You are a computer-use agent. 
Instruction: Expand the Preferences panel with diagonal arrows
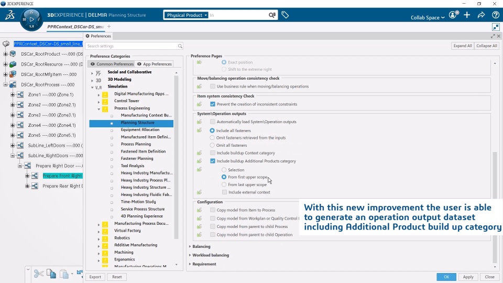pyautogui.click(x=493, y=36)
